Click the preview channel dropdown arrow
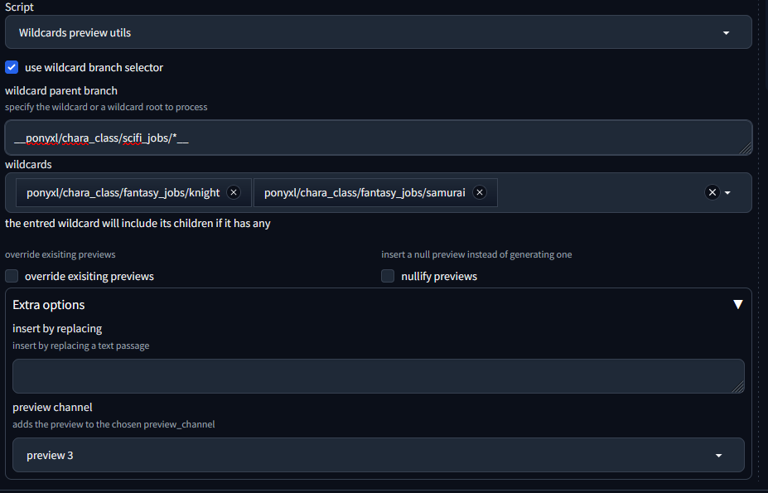The image size is (768, 493). [x=718, y=456]
